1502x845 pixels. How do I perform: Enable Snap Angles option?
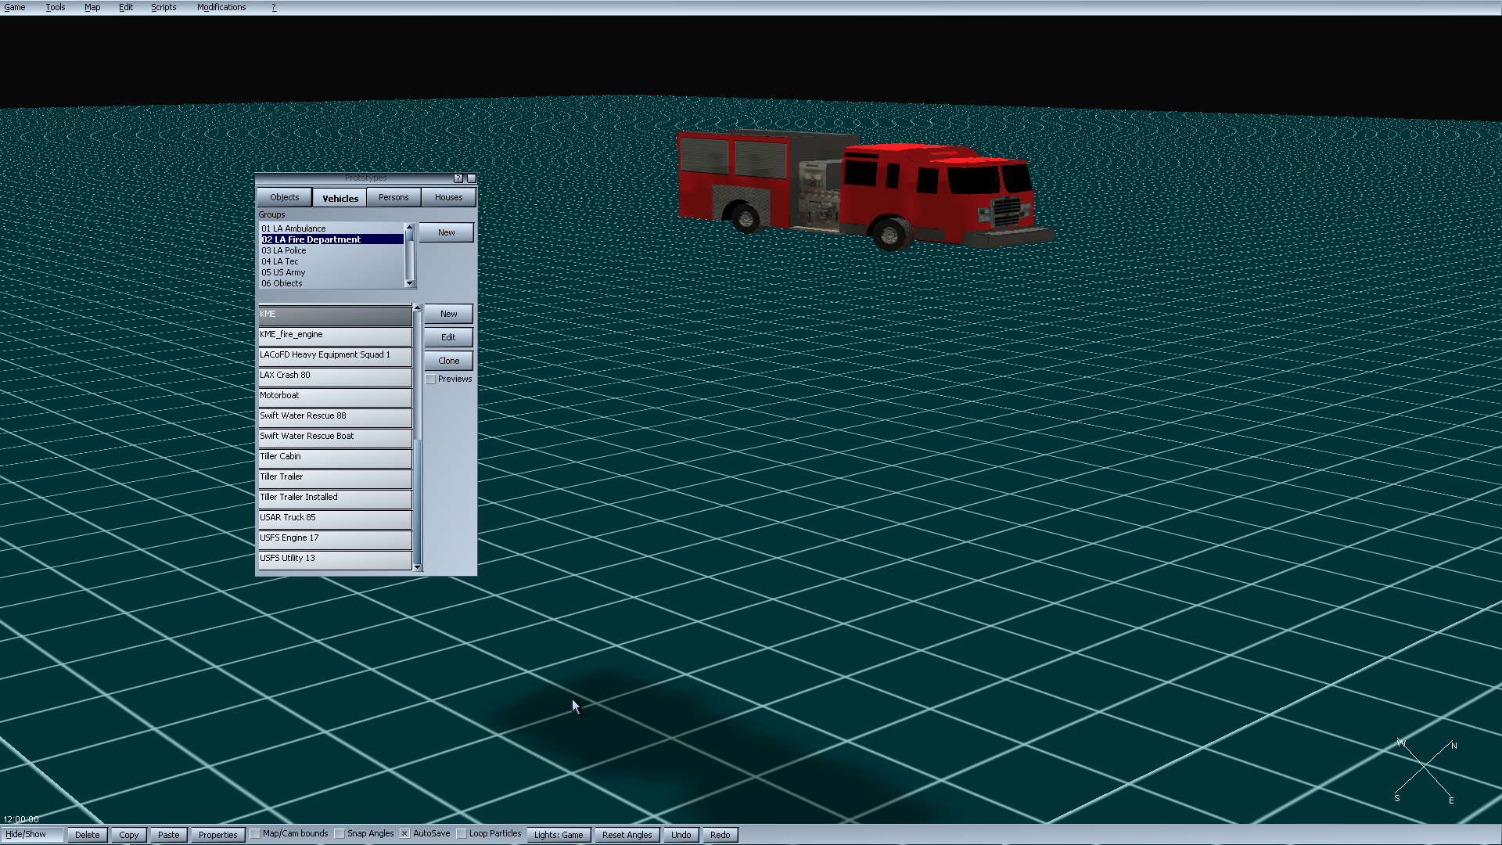coord(340,834)
